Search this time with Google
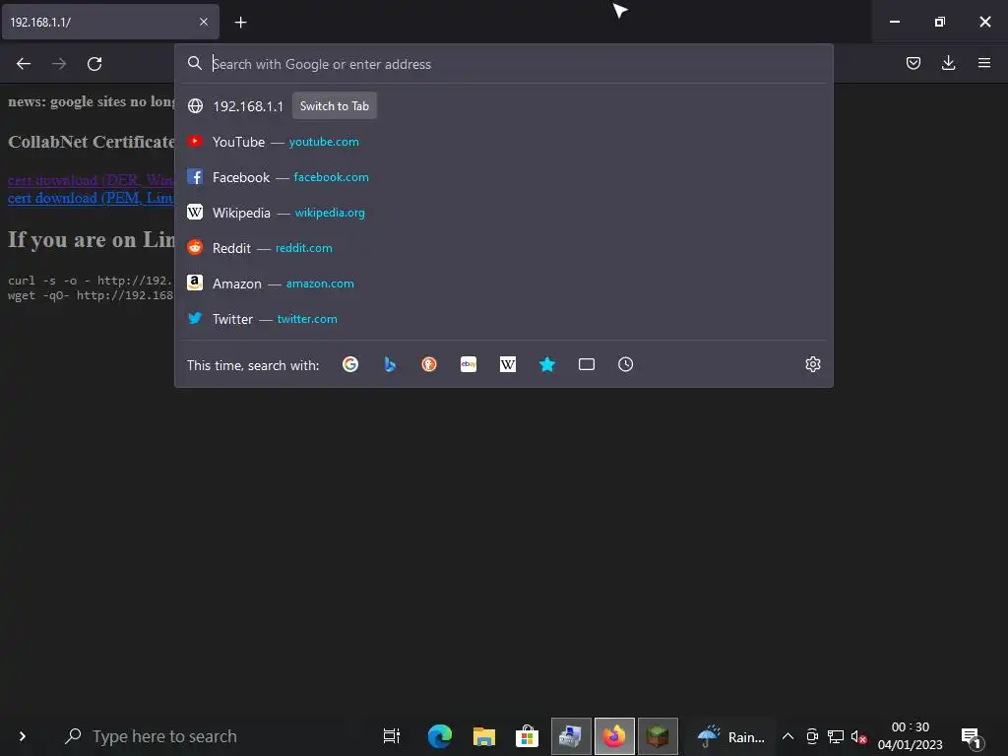Viewport: 1008px width, 756px height. click(350, 364)
